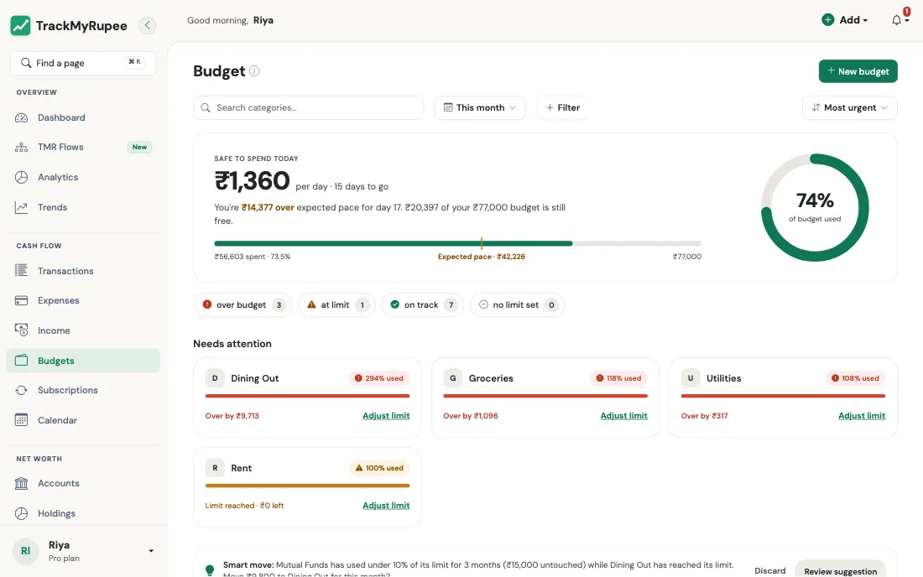Click the Transactions list icon
The height and width of the screenshot is (577, 923).
point(21,271)
